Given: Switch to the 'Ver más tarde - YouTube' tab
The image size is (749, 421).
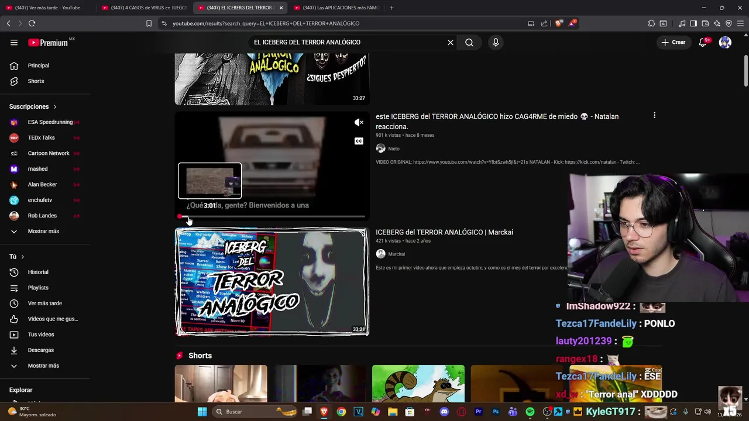Looking at the screenshot, I should pyautogui.click(x=47, y=8).
